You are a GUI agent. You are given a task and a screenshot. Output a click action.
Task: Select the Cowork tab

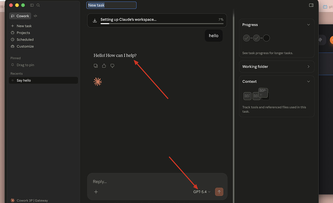(x=20, y=16)
